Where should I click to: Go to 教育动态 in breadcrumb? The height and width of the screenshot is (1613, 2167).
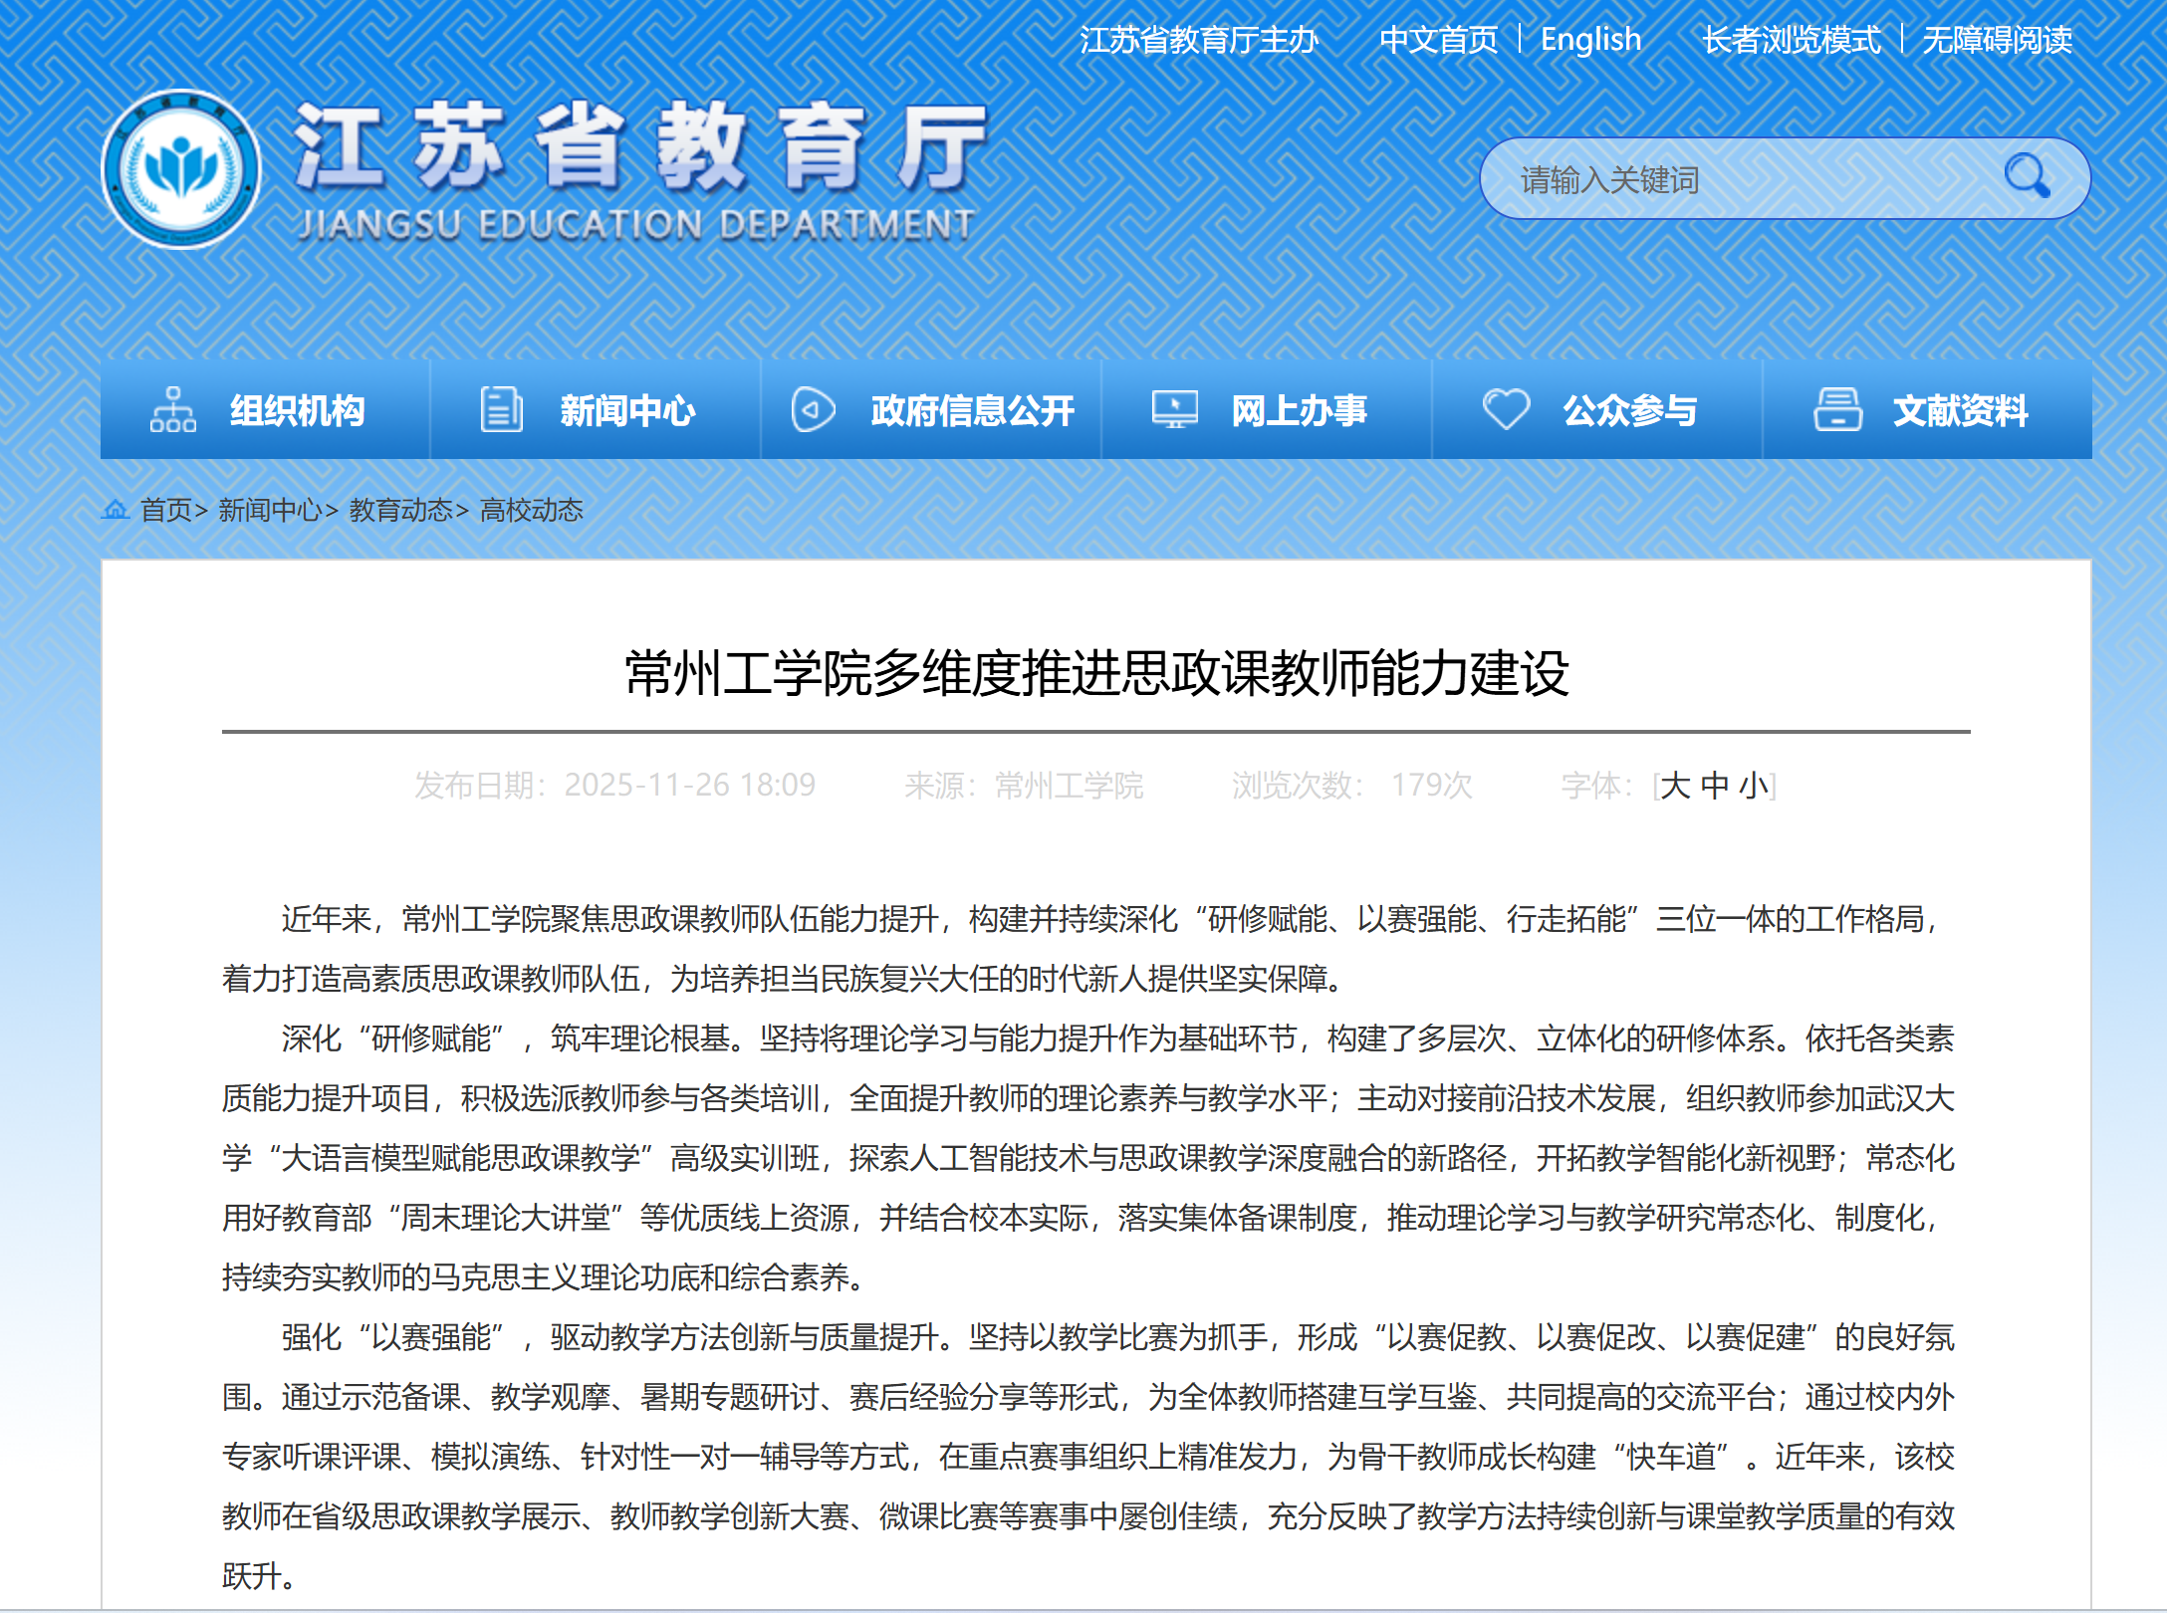coord(400,510)
